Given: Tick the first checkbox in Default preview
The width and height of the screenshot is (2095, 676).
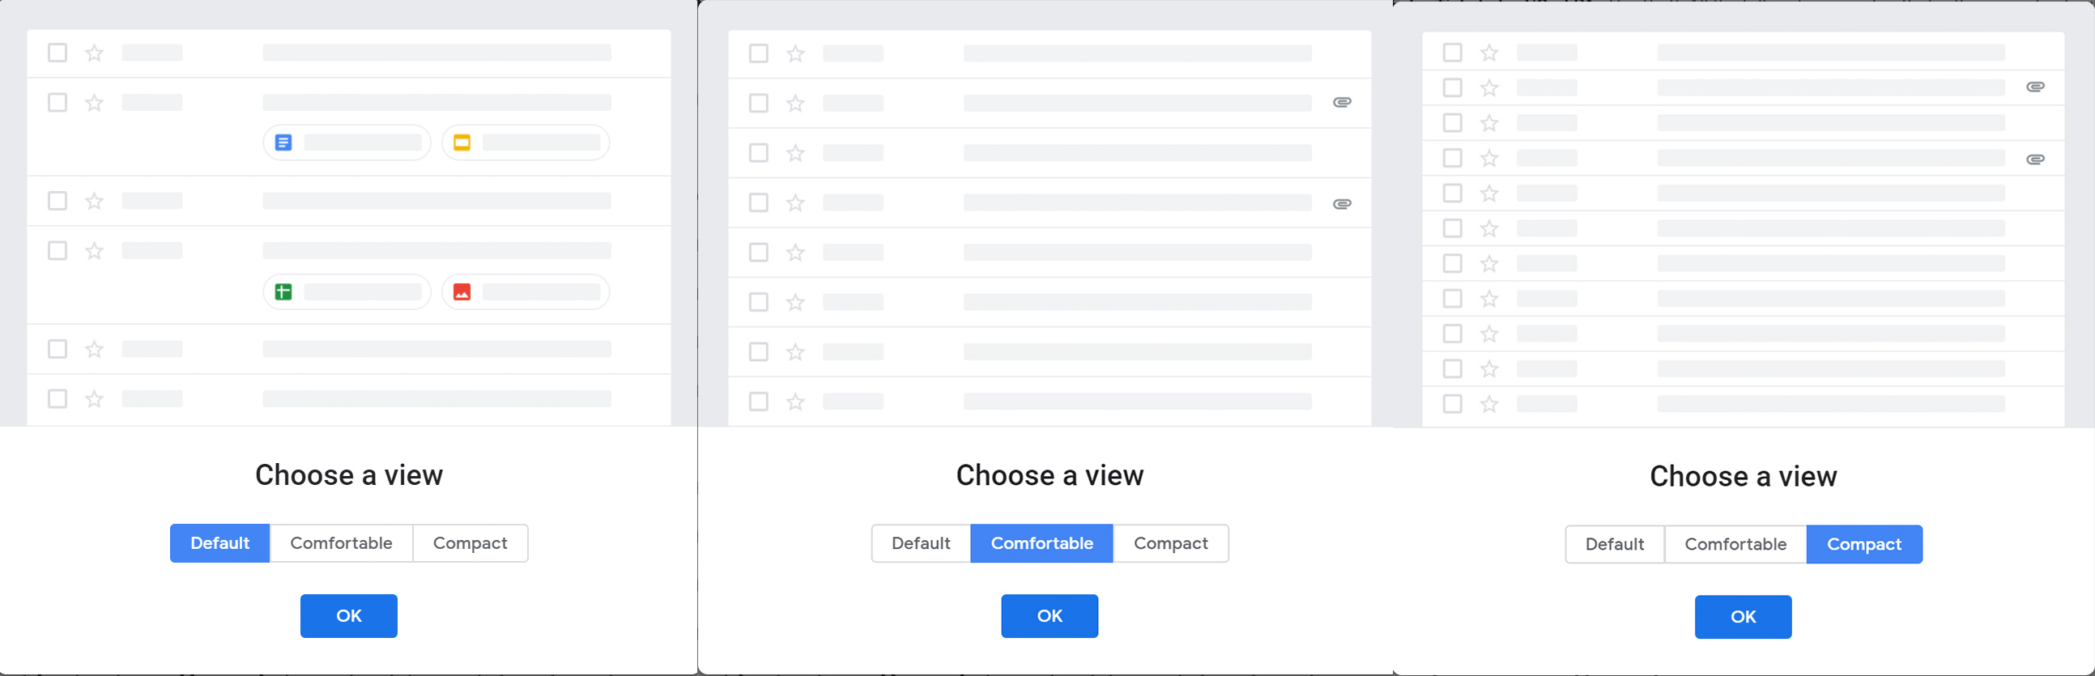Looking at the screenshot, I should point(57,53).
